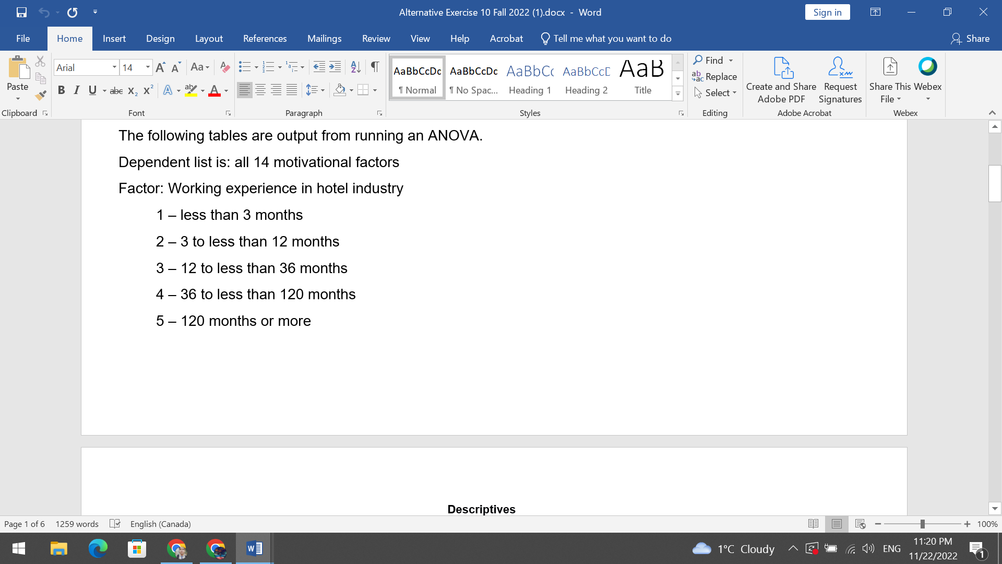Expand the Line Spacing options dropdown
The height and width of the screenshot is (564, 1002).
[322, 90]
